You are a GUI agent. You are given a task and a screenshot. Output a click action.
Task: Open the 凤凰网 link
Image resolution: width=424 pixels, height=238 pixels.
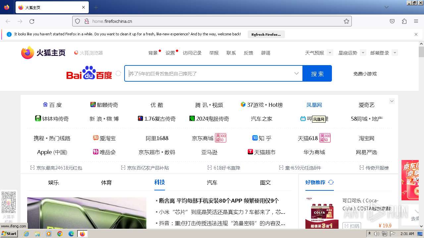314,105
